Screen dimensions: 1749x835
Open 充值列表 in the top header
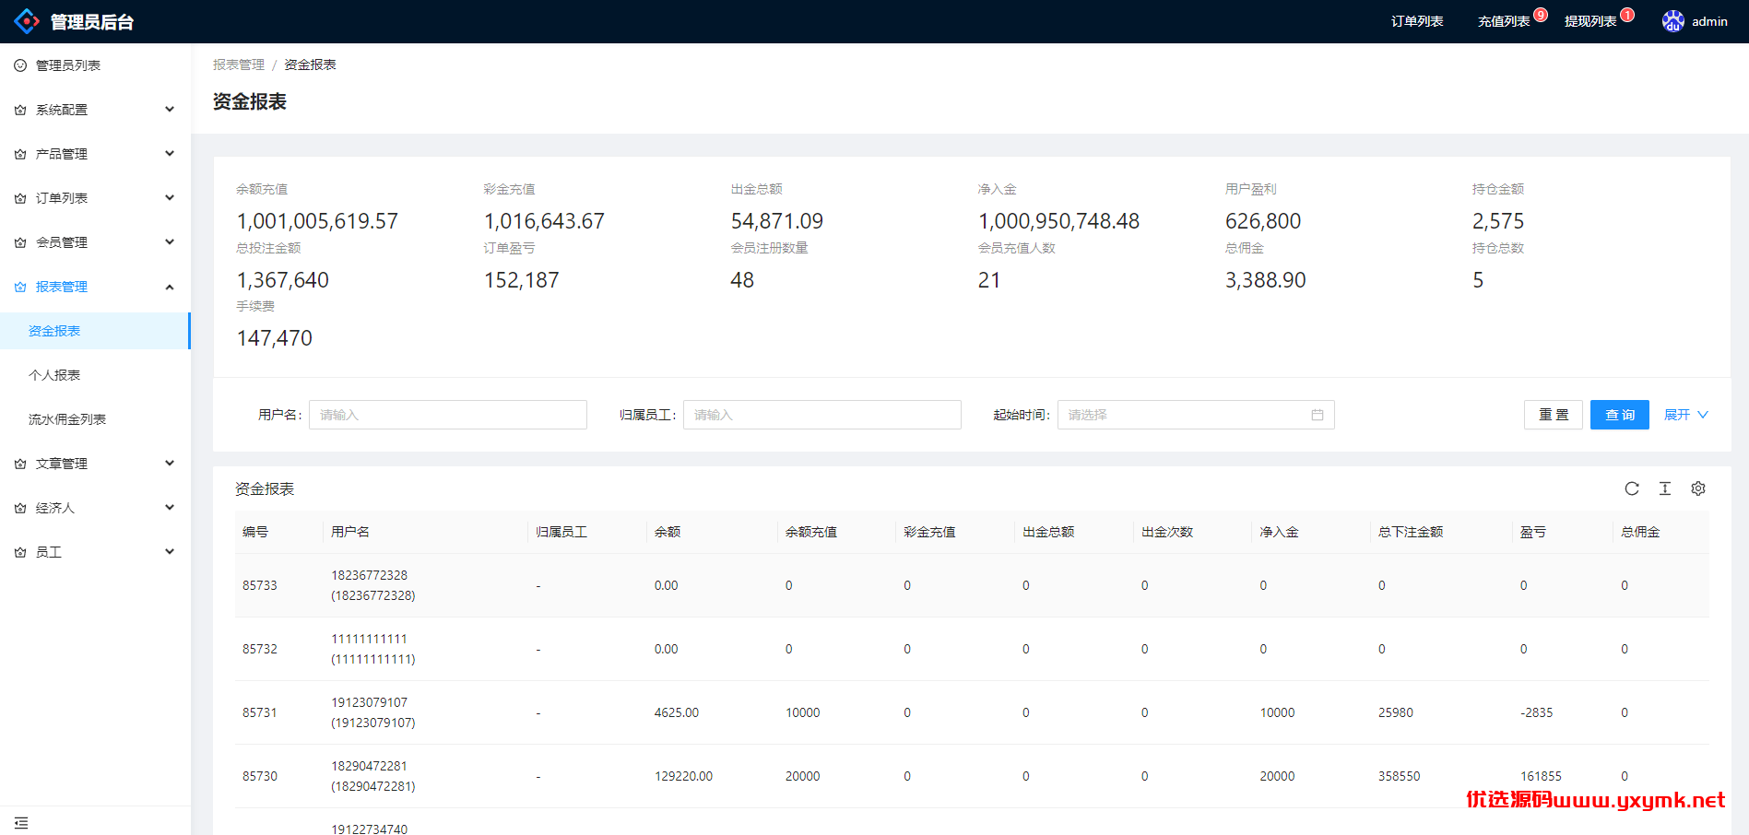tap(1504, 21)
